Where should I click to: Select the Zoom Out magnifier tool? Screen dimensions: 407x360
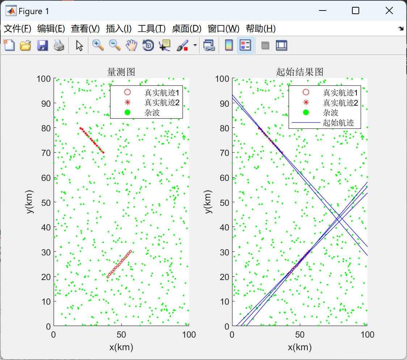tap(114, 45)
